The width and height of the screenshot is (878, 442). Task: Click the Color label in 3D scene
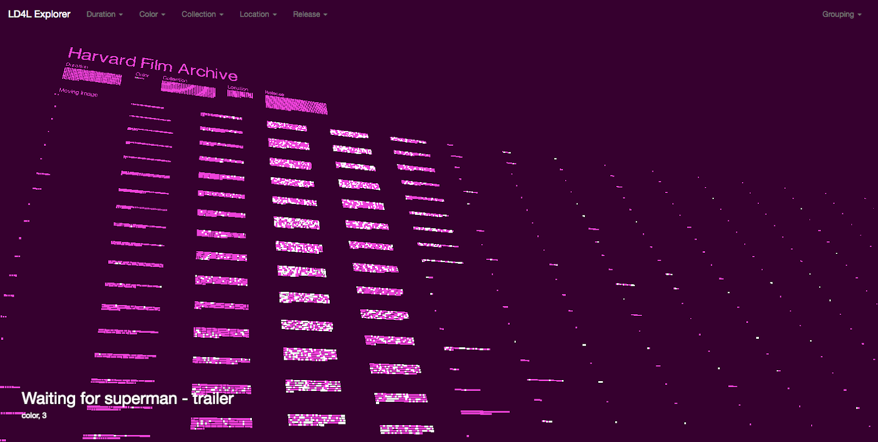(x=142, y=75)
